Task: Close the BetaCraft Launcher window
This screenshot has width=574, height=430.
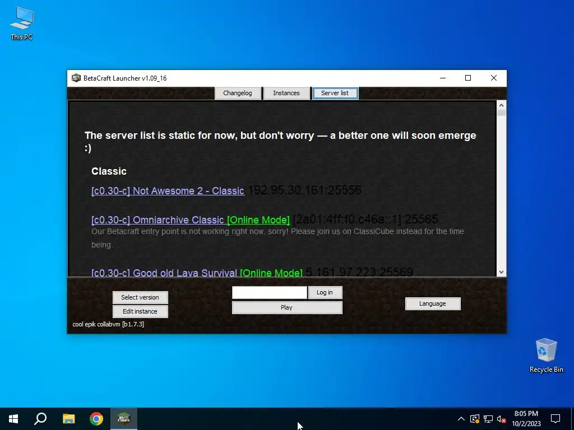Action: click(494, 78)
